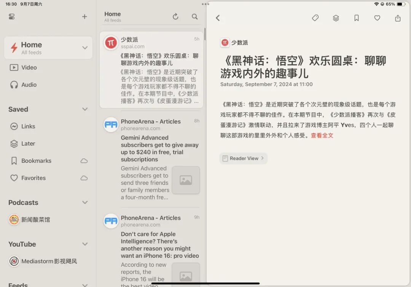
Task: Open the Favorites list in sidebar
Action: click(48, 178)
